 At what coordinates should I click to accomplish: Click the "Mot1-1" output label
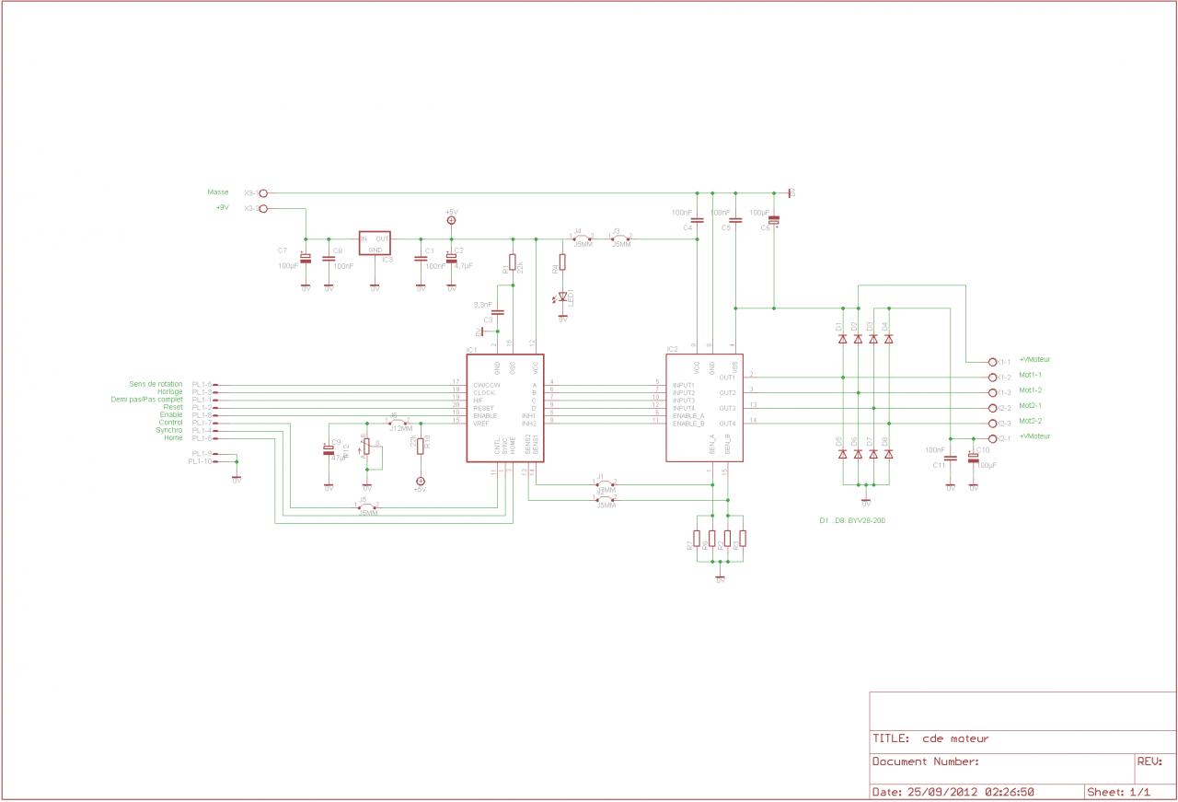tap(1031, 375)
